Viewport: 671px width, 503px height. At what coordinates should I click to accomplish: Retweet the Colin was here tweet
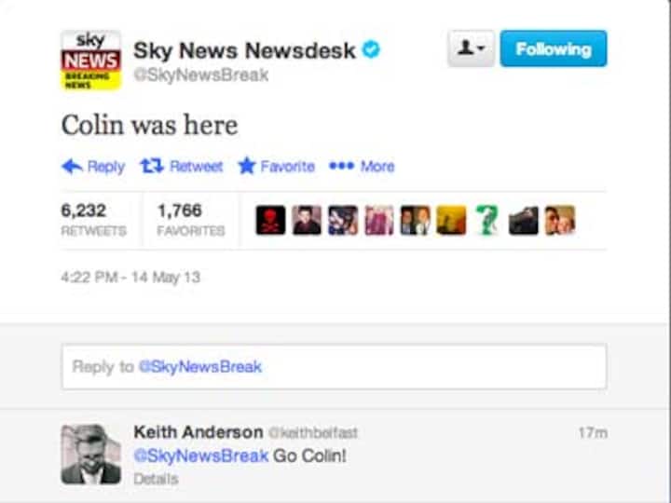[182, 166]
